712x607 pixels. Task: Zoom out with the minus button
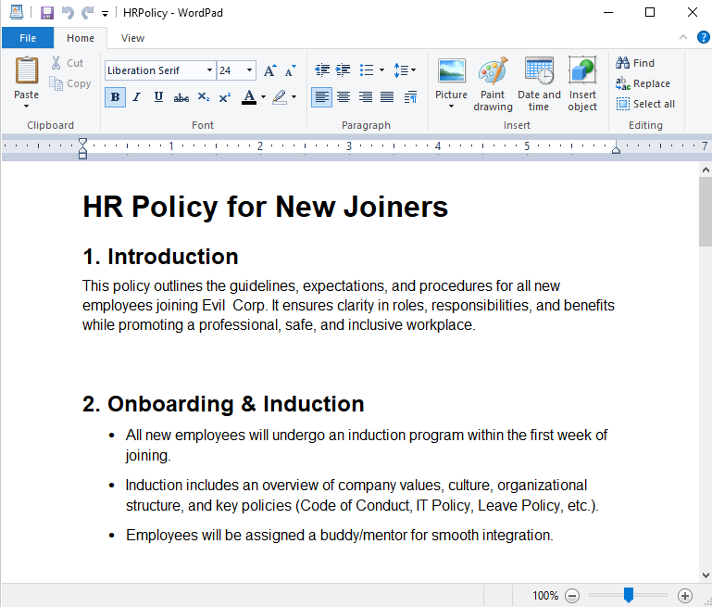click(572, 595)
